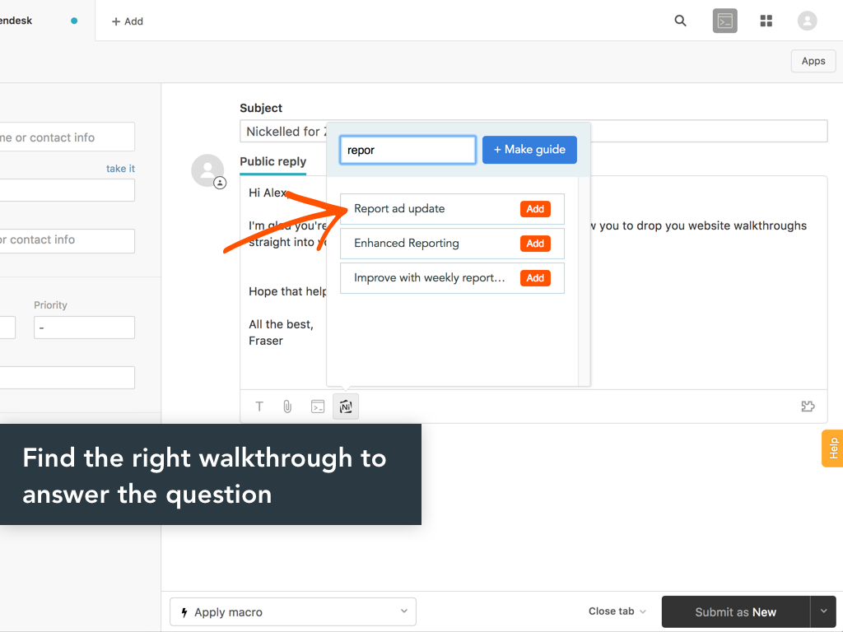Click the text formatting T icon
Image resolution: width=843 pixels, height=632 pixels.
(x=259, y=407)
